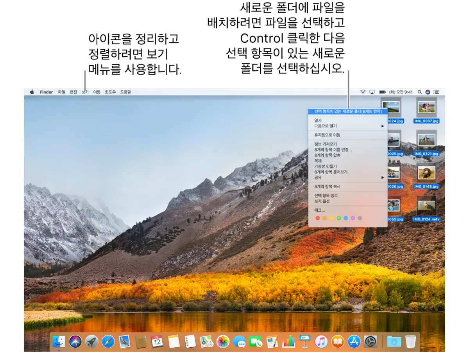Open Notification Center list icon
The width and height of the screenshot is (469, 352).
pos(436,92)
